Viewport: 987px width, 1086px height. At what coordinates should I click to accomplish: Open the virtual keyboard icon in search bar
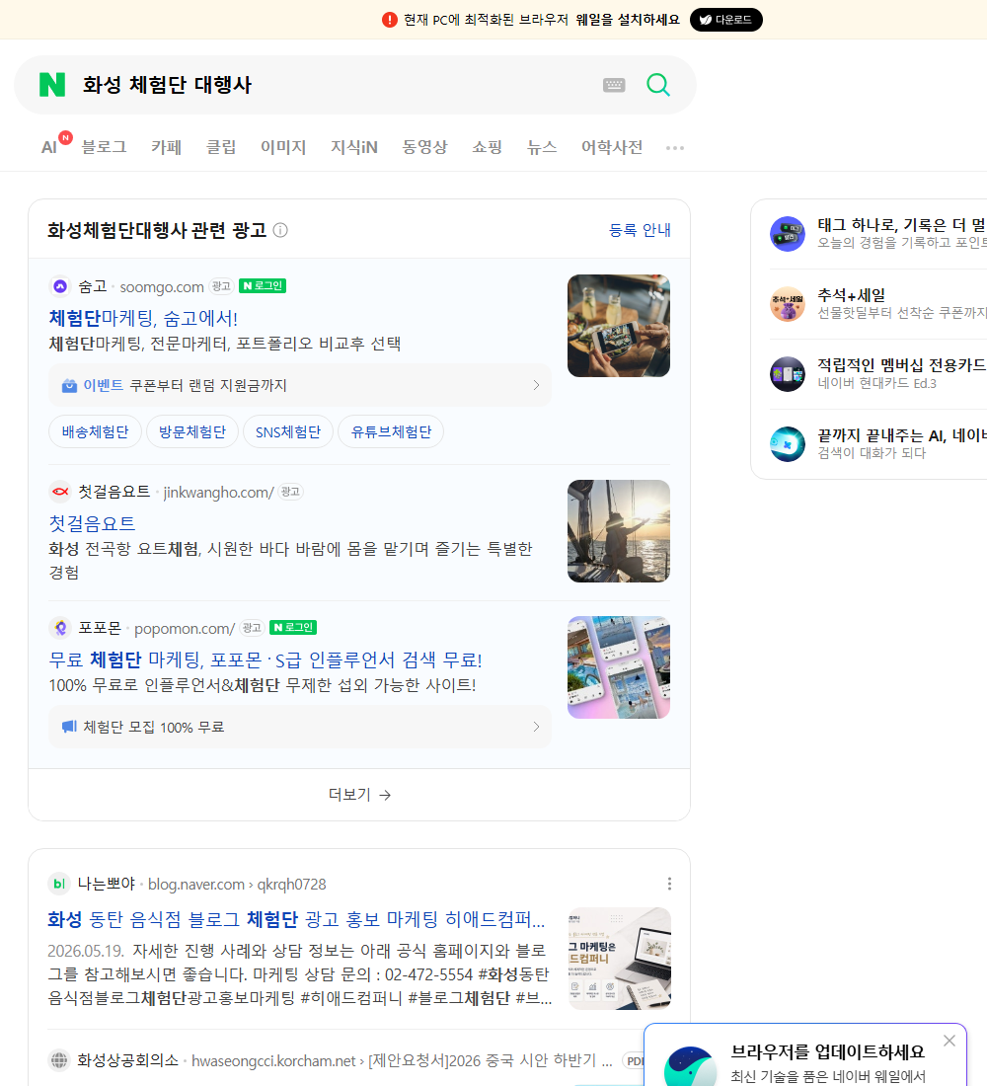coord(614,85)
